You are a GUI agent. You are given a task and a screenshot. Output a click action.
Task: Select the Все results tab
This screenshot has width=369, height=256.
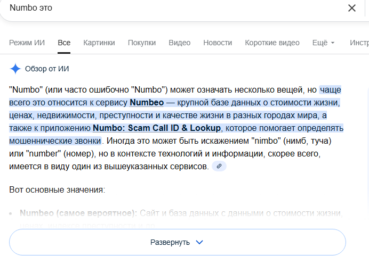(64, 43)
